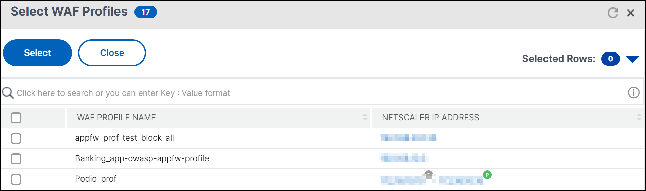Click the Close button
Image resolution: width=646 pixels, height=191 pixels.
pyautogui.click(x=112, y=53)
